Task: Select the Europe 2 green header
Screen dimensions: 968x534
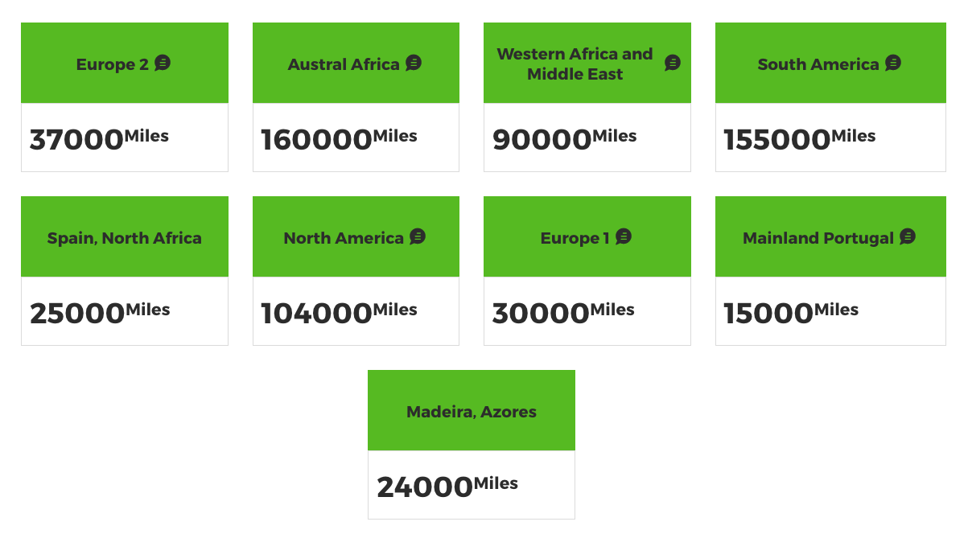Action: (125, 63)
